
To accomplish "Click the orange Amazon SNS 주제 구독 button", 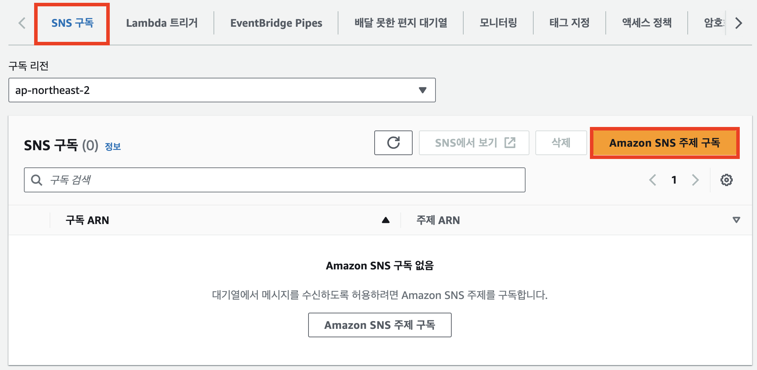I will click(x=664, y=143).
